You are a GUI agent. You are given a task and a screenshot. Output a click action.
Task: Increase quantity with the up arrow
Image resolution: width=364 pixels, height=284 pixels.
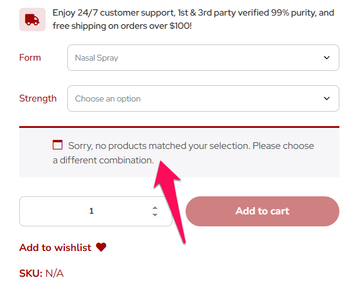pyautogui.click(x=155, y=208)
